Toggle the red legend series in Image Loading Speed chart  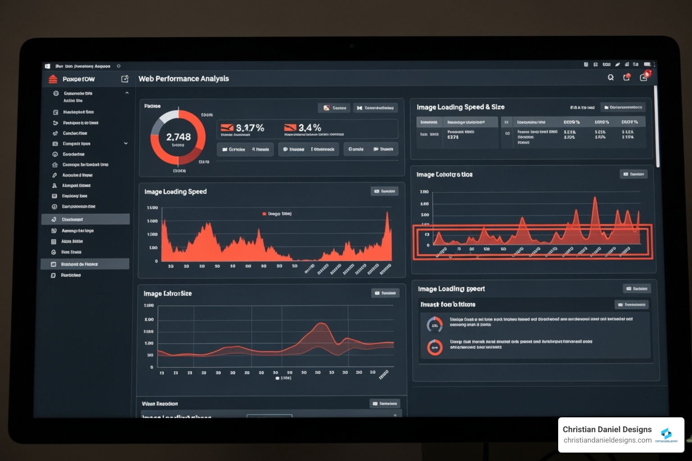[264, 214]
